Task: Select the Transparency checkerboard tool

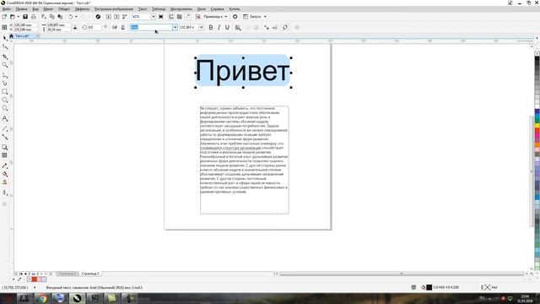Action: [x=4, y=155]
